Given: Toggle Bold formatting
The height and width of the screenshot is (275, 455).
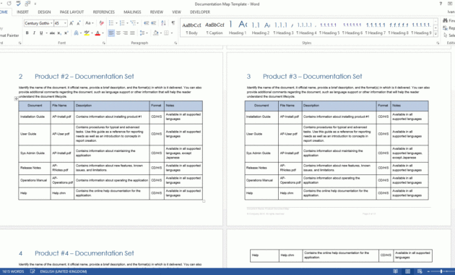Looking at the screenshot, I should coord(27,33).
